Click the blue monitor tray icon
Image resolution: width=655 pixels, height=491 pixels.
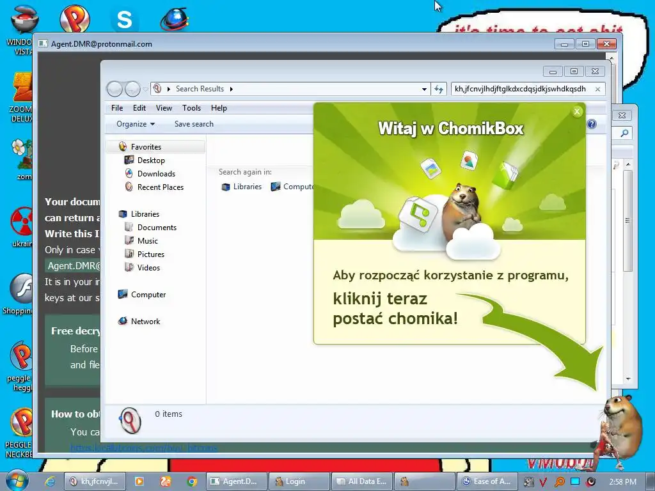pyautogui.click(x=575, y=481)
